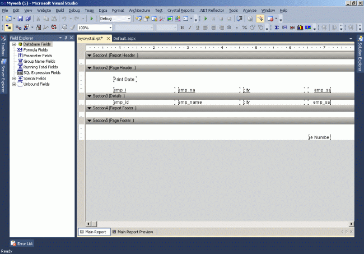The width and height of the screenshot is (364, 254).
Task: Click the Insert Picture icon
Action: [x=308, y=27]
